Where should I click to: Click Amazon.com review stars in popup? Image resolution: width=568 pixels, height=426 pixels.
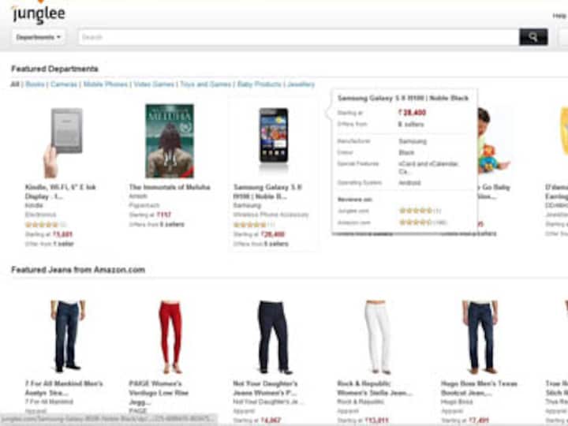(x=416, y=222)
